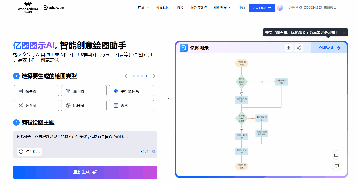The height and width of the screenshot is (186, 358).
Task: Close the 需要仔细查看 tooltip
Action: 344,33
